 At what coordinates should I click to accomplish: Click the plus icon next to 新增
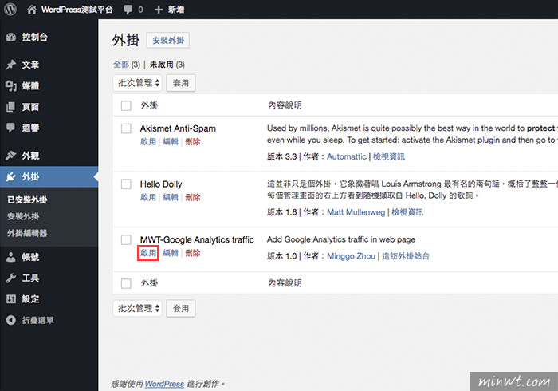[159, 10]
